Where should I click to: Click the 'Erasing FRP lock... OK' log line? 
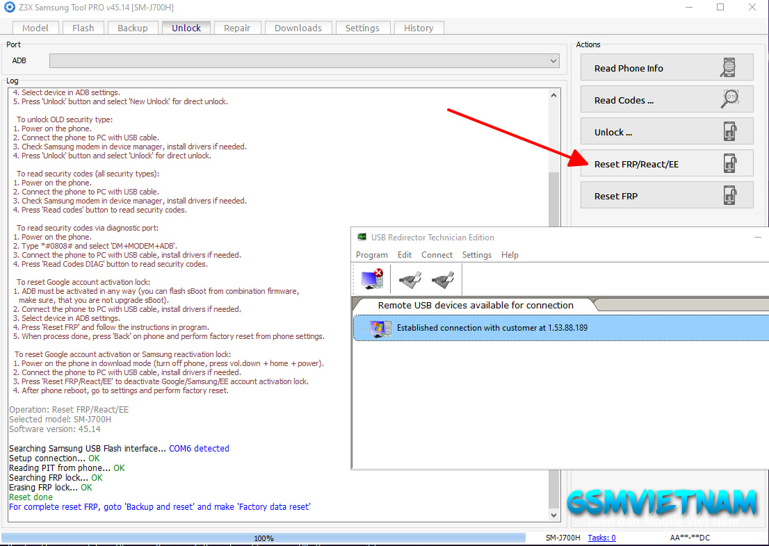[51, 488]
